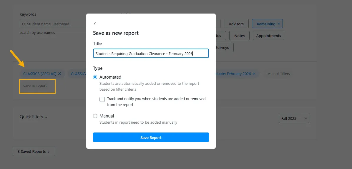Click the search magnifier icon in Keywords
The width and height of the screenshot is (352, 169).
coord(24,24)
